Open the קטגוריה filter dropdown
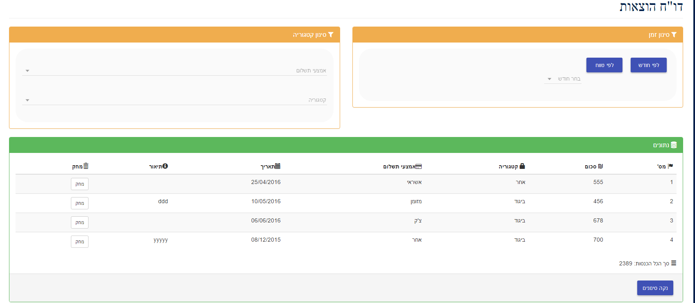This screenshot has width=695, height=303. [x=174, y=100]
